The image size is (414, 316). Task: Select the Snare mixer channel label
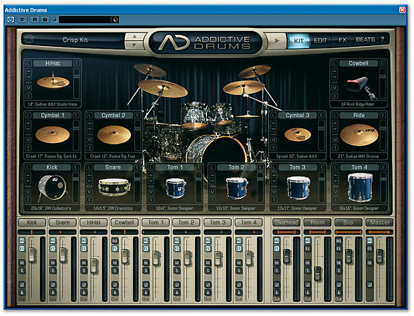tap(63, 222)
